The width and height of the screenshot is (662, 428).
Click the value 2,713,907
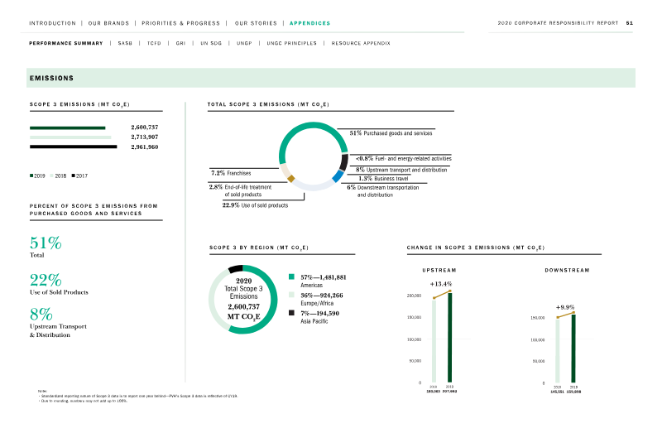coord(144,137)
